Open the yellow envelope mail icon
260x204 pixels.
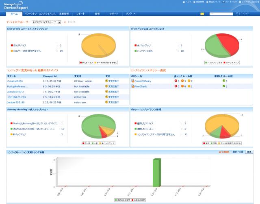[202, 14]
